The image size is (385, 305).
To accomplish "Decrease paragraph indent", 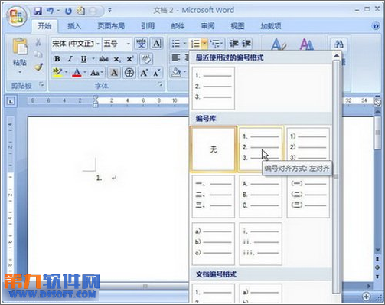I will click(233, 44).
